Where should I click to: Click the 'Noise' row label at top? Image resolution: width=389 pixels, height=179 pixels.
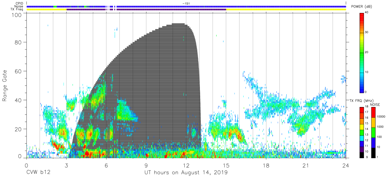pos(18,6)
